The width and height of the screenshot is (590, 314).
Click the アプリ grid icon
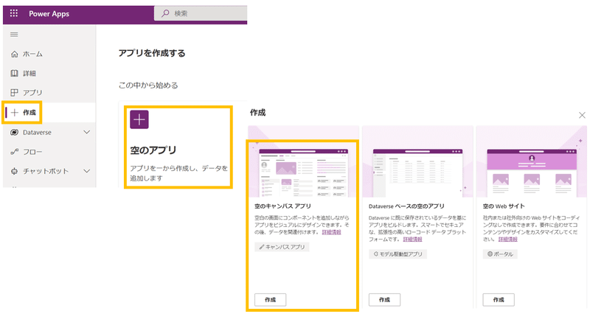[14, 93]
